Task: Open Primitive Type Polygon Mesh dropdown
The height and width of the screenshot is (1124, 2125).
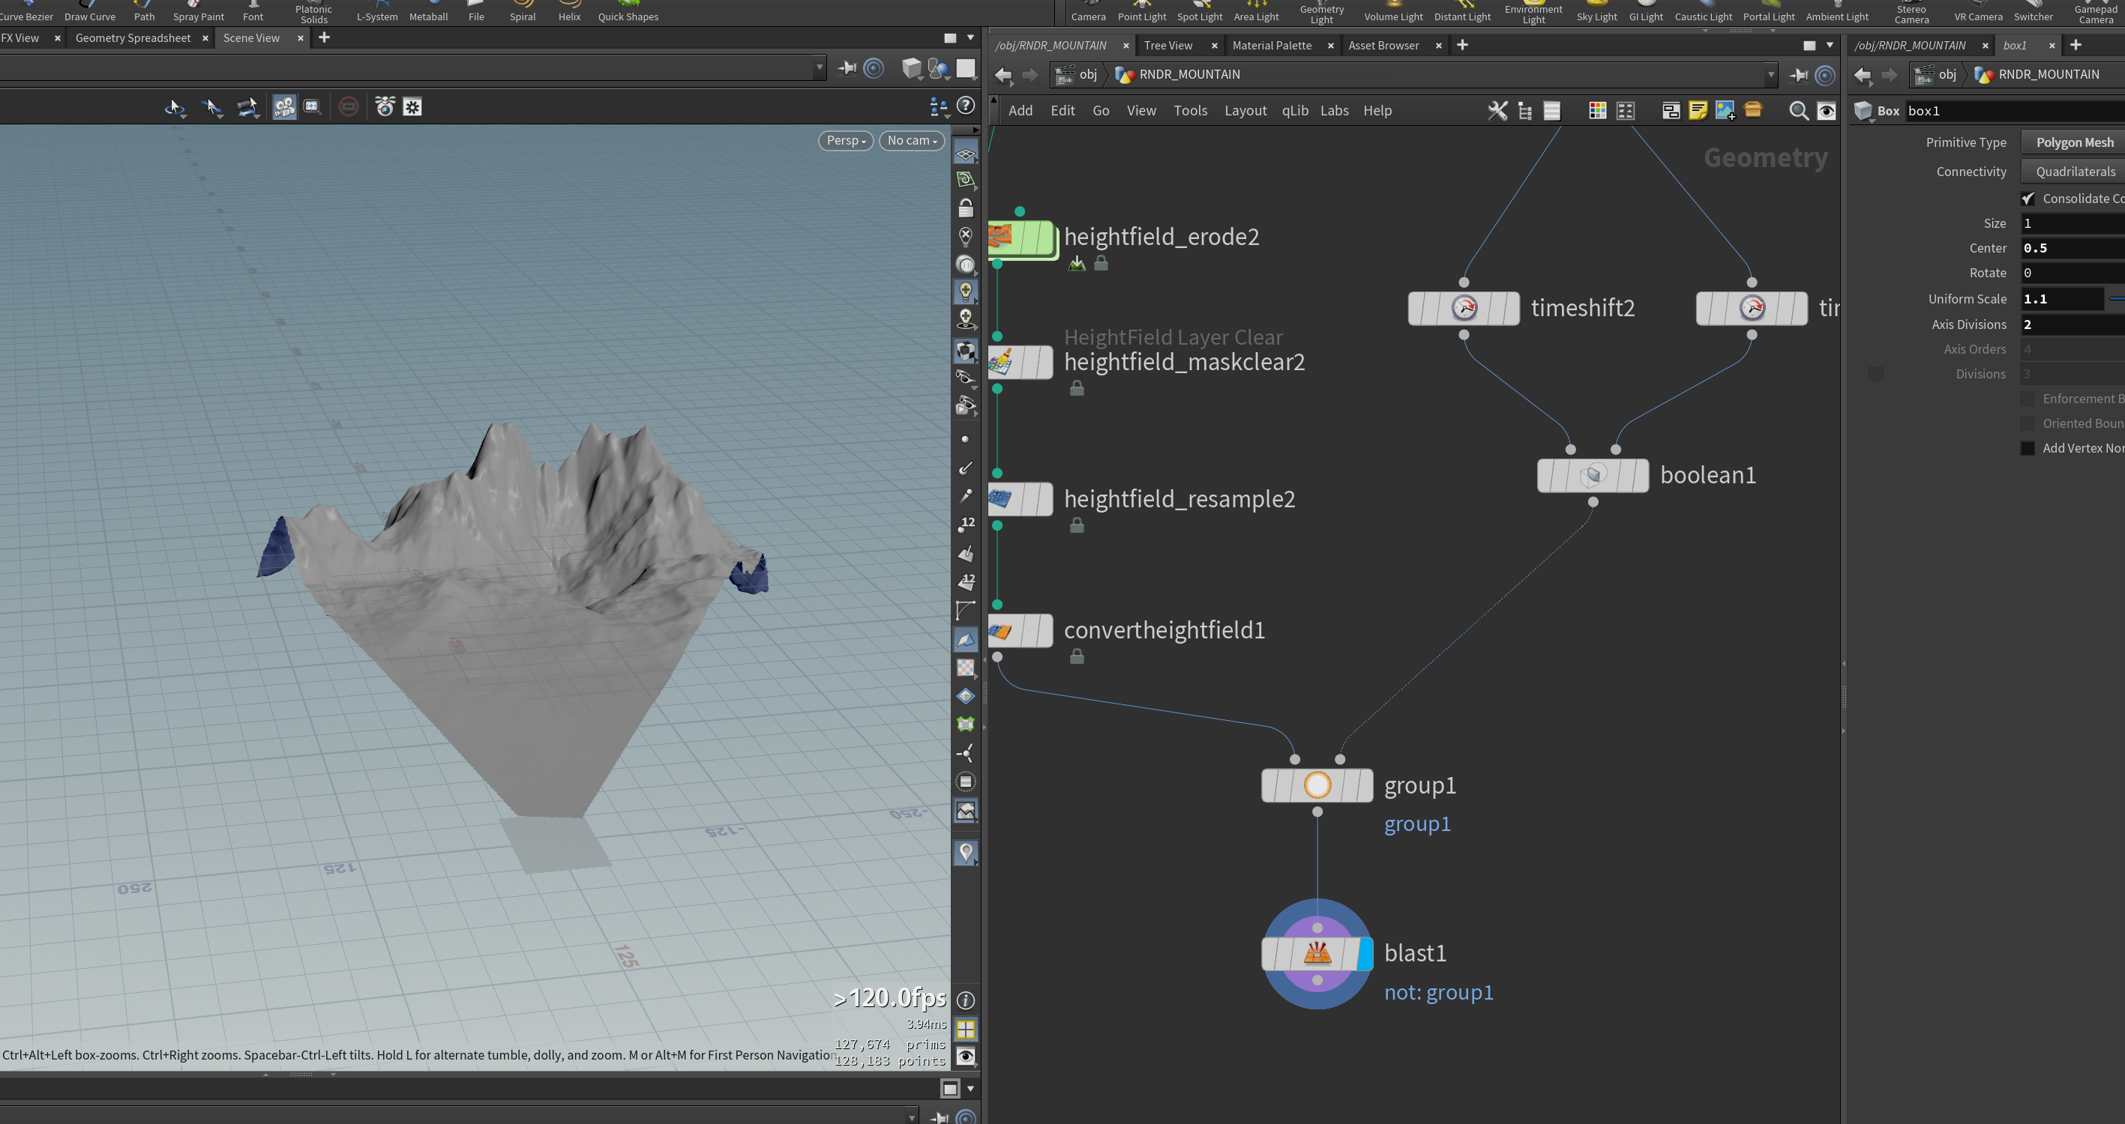Action: (x=2073, y=142)
